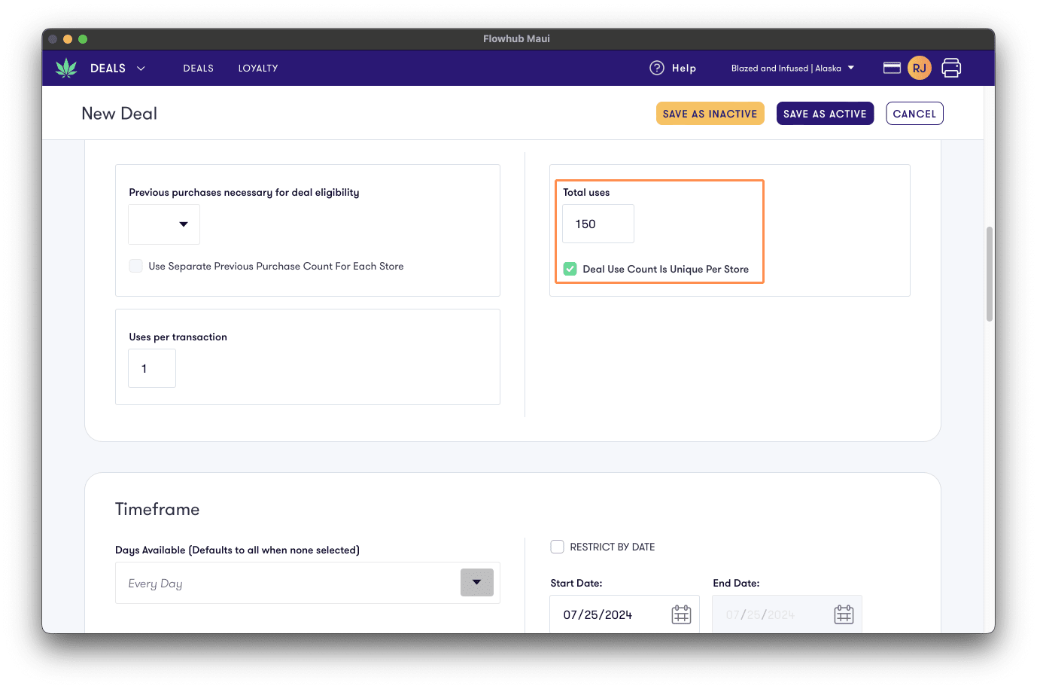1037x689 pixels.
Task: Open the End Date calendar picker icon
Action: [x=844, y=614]
